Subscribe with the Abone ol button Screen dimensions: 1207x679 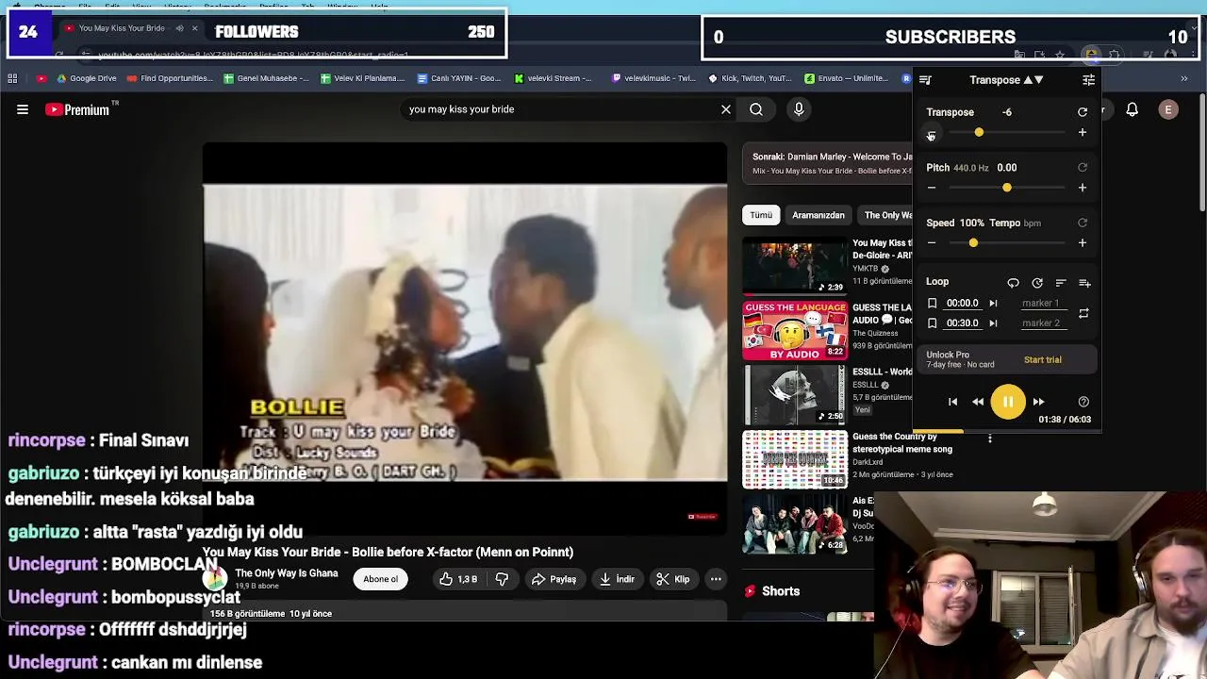(x=381, y=579)
